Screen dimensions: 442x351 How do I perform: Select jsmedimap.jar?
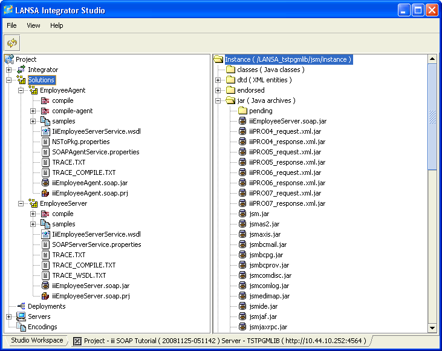coord(269,296)
